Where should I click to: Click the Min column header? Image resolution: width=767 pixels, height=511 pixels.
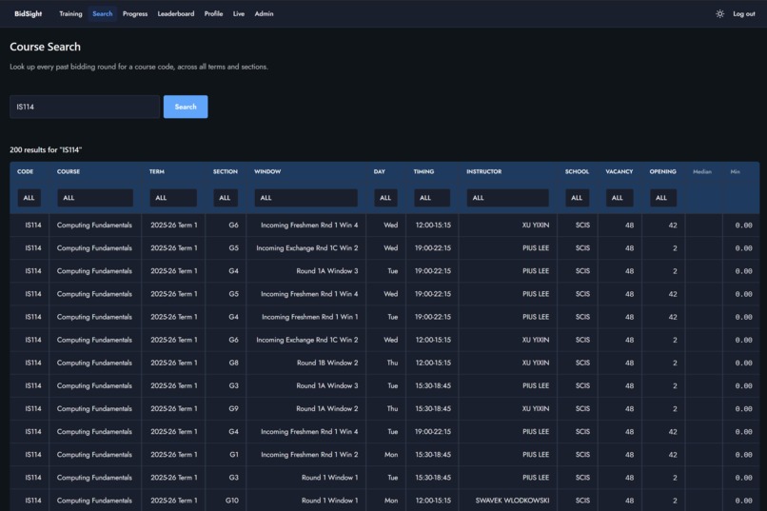735,171
